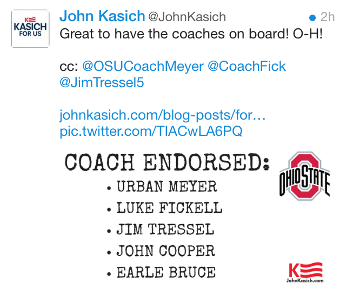Click the "COACH ENDORSED:" heading in the image
Viewport: 346px width, 295px height.
(167, 162)
